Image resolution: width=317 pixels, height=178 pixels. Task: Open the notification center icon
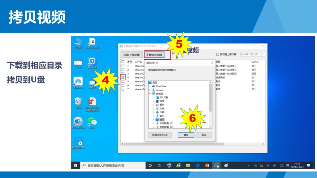(308, 165)
